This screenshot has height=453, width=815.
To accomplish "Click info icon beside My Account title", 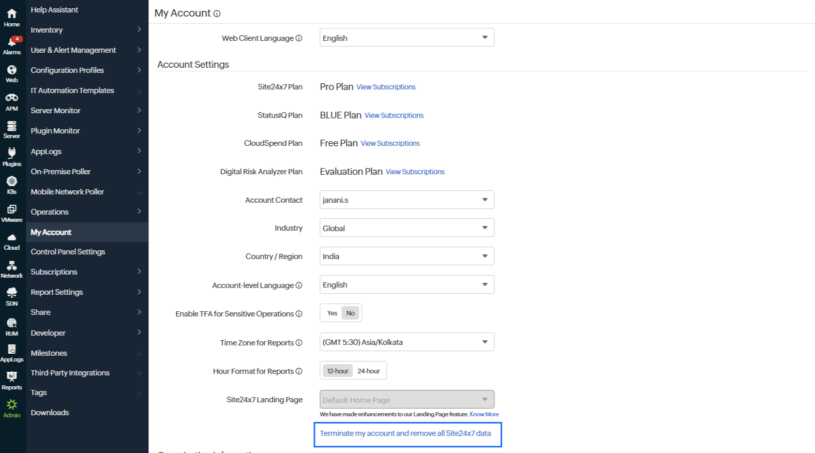I will 217,14.
